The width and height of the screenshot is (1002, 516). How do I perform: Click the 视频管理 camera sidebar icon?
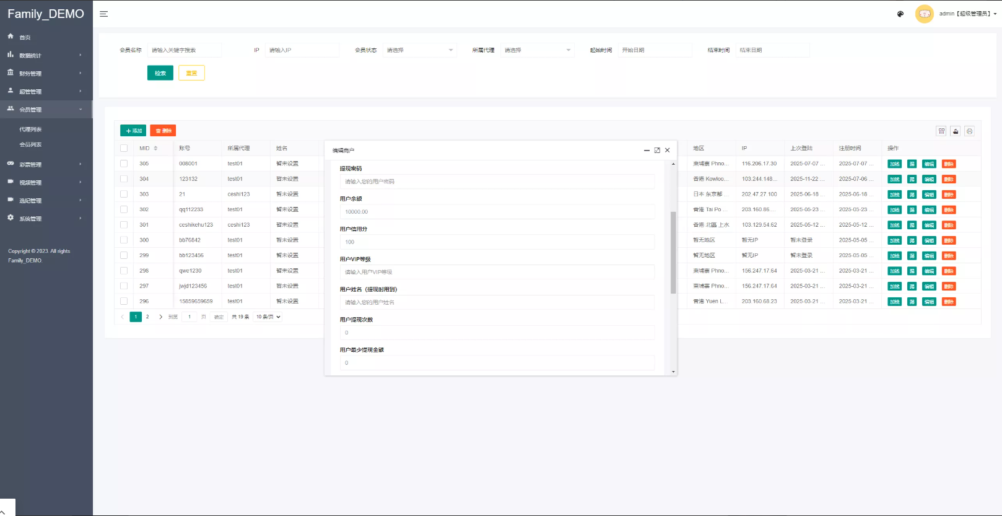tap(11, 181)
